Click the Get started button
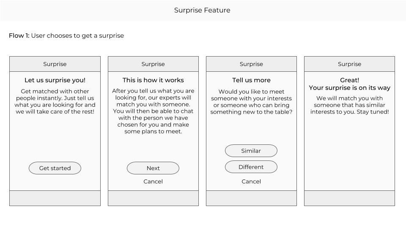The width and height of the screenshot is (406, 228). pyautogui.click(x=55, y=168)
